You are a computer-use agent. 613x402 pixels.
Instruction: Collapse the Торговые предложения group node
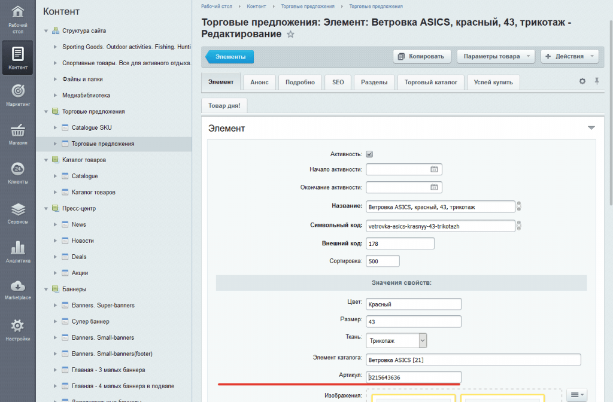(x=46, y=111)
